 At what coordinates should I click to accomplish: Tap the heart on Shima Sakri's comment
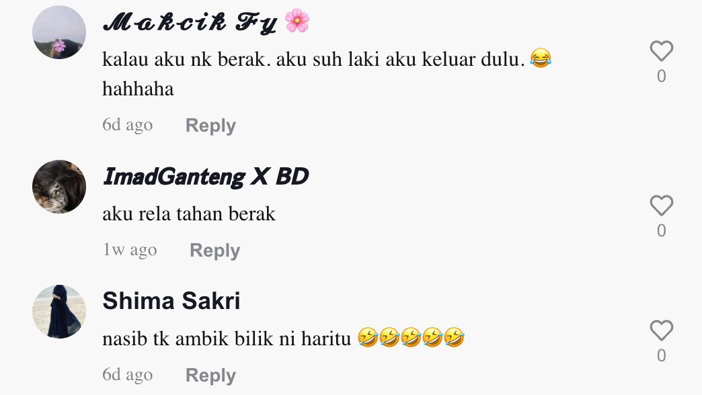point(661,331)
